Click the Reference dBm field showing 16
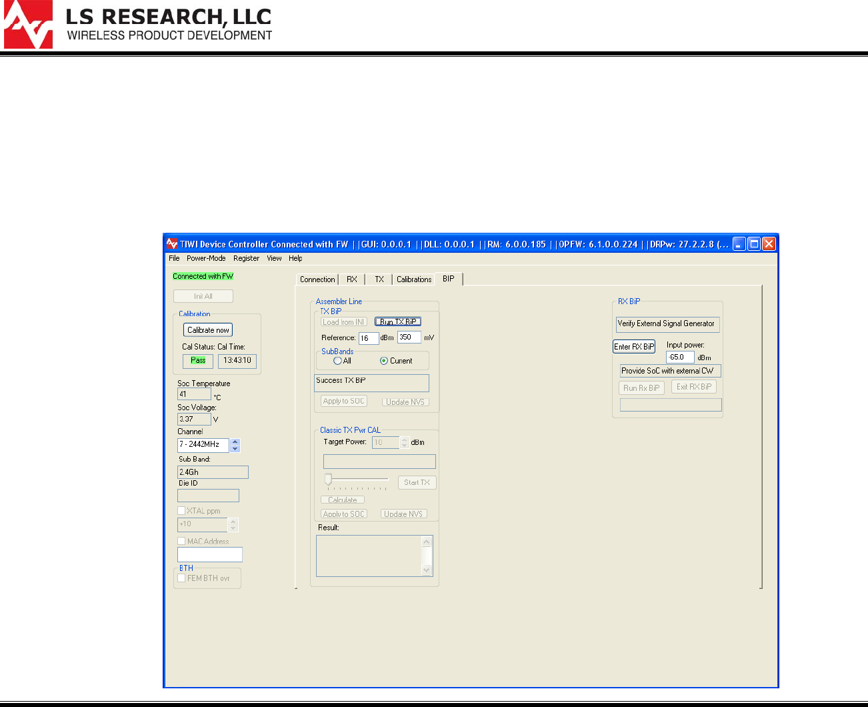 pos(369,338)
